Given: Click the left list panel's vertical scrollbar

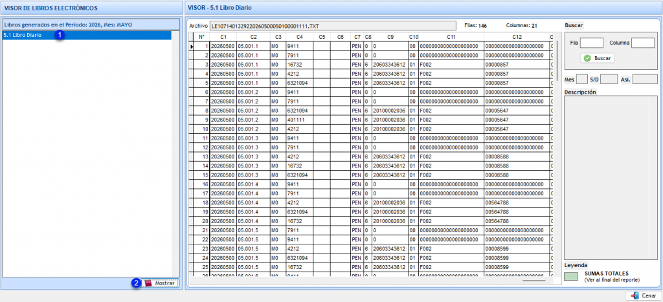Looking at the screenshot, I should tap(176, 154).
